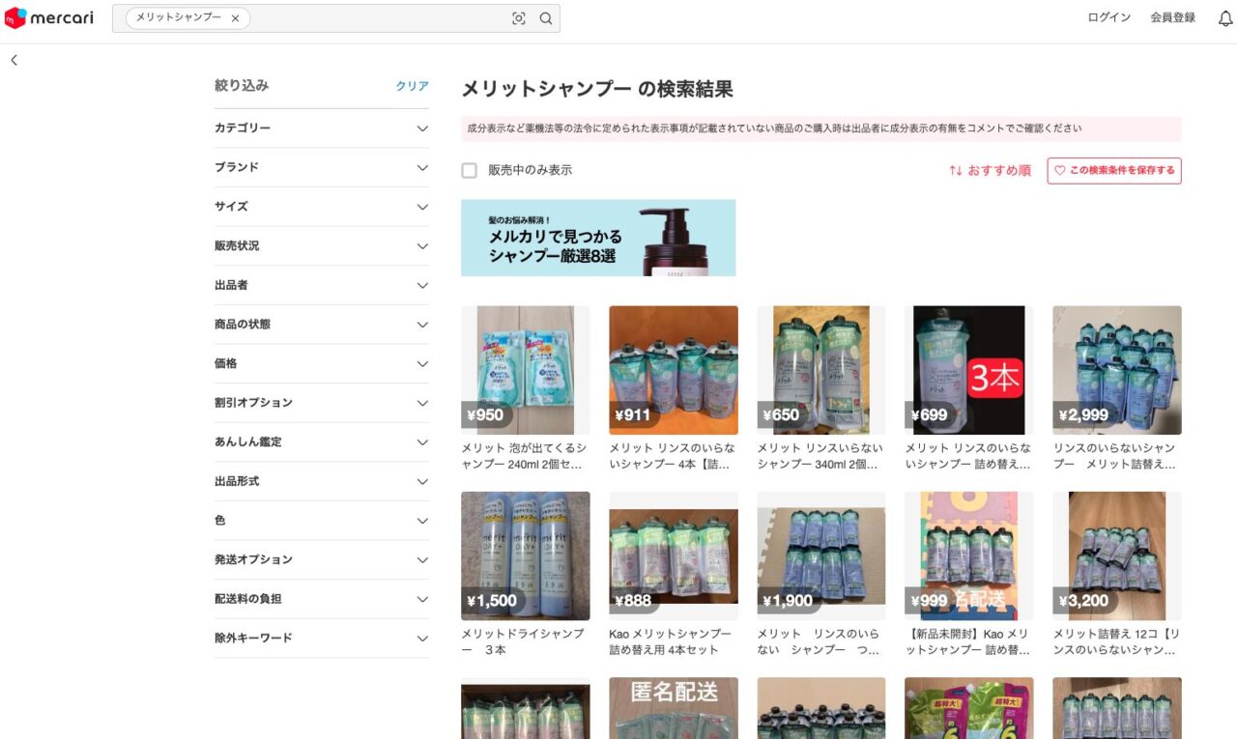Click the 会員登録 link
Image resolution: width=1237 pixels, height=739 pixels.
click(x=1172, y=17)
